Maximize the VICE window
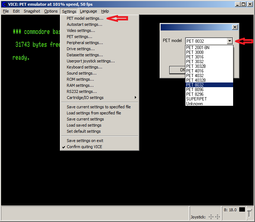This screenshot has width=255, height=222. pos(243,4)
